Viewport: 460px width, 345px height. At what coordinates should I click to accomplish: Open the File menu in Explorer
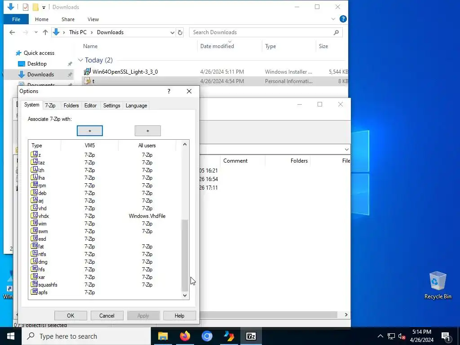point(16,19)
